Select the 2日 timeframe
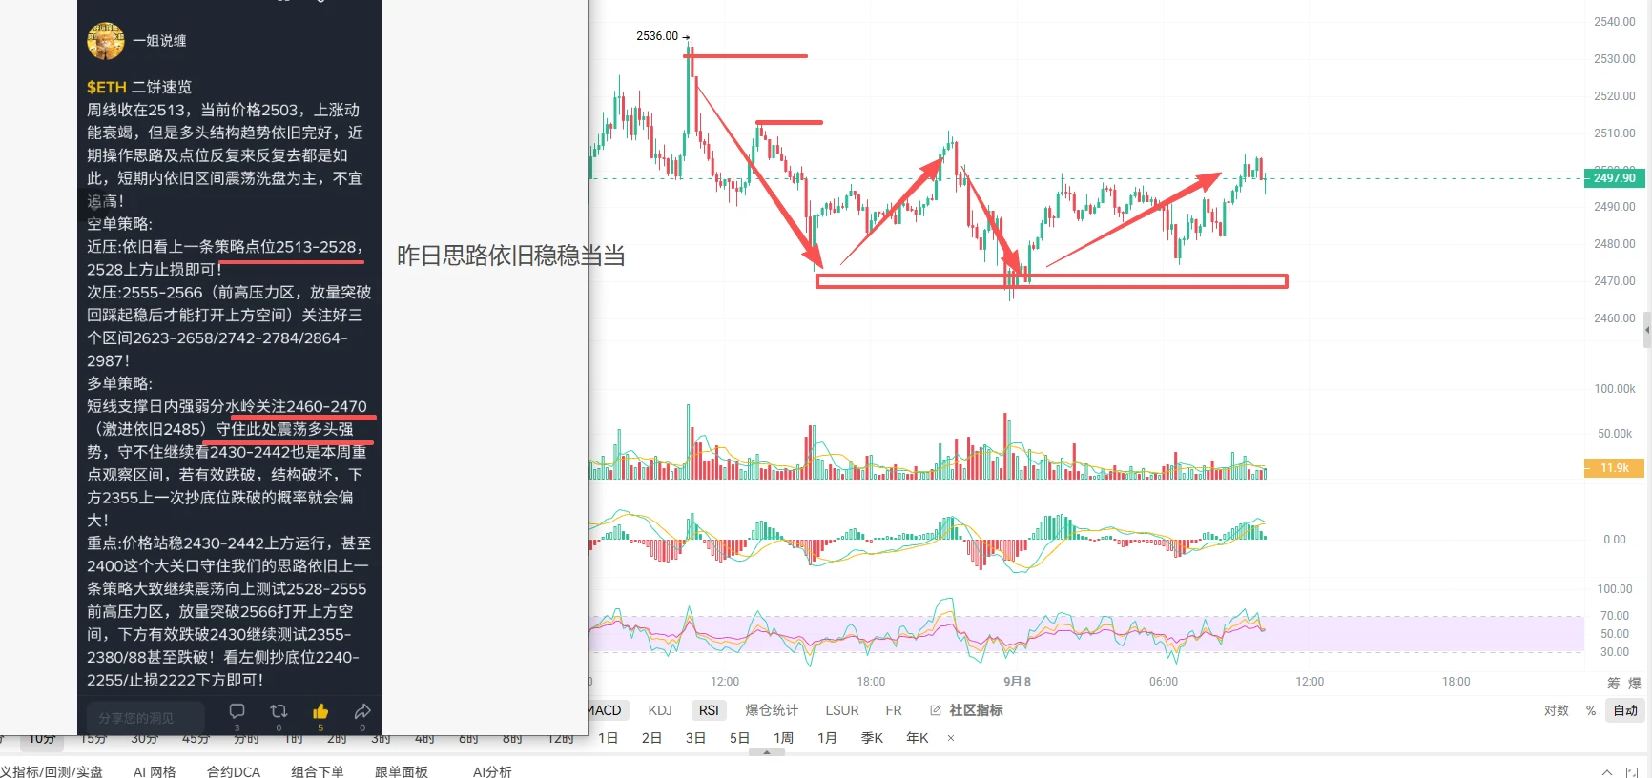The height and width of the screenshot is (778, 1652). tap(652, 738)
